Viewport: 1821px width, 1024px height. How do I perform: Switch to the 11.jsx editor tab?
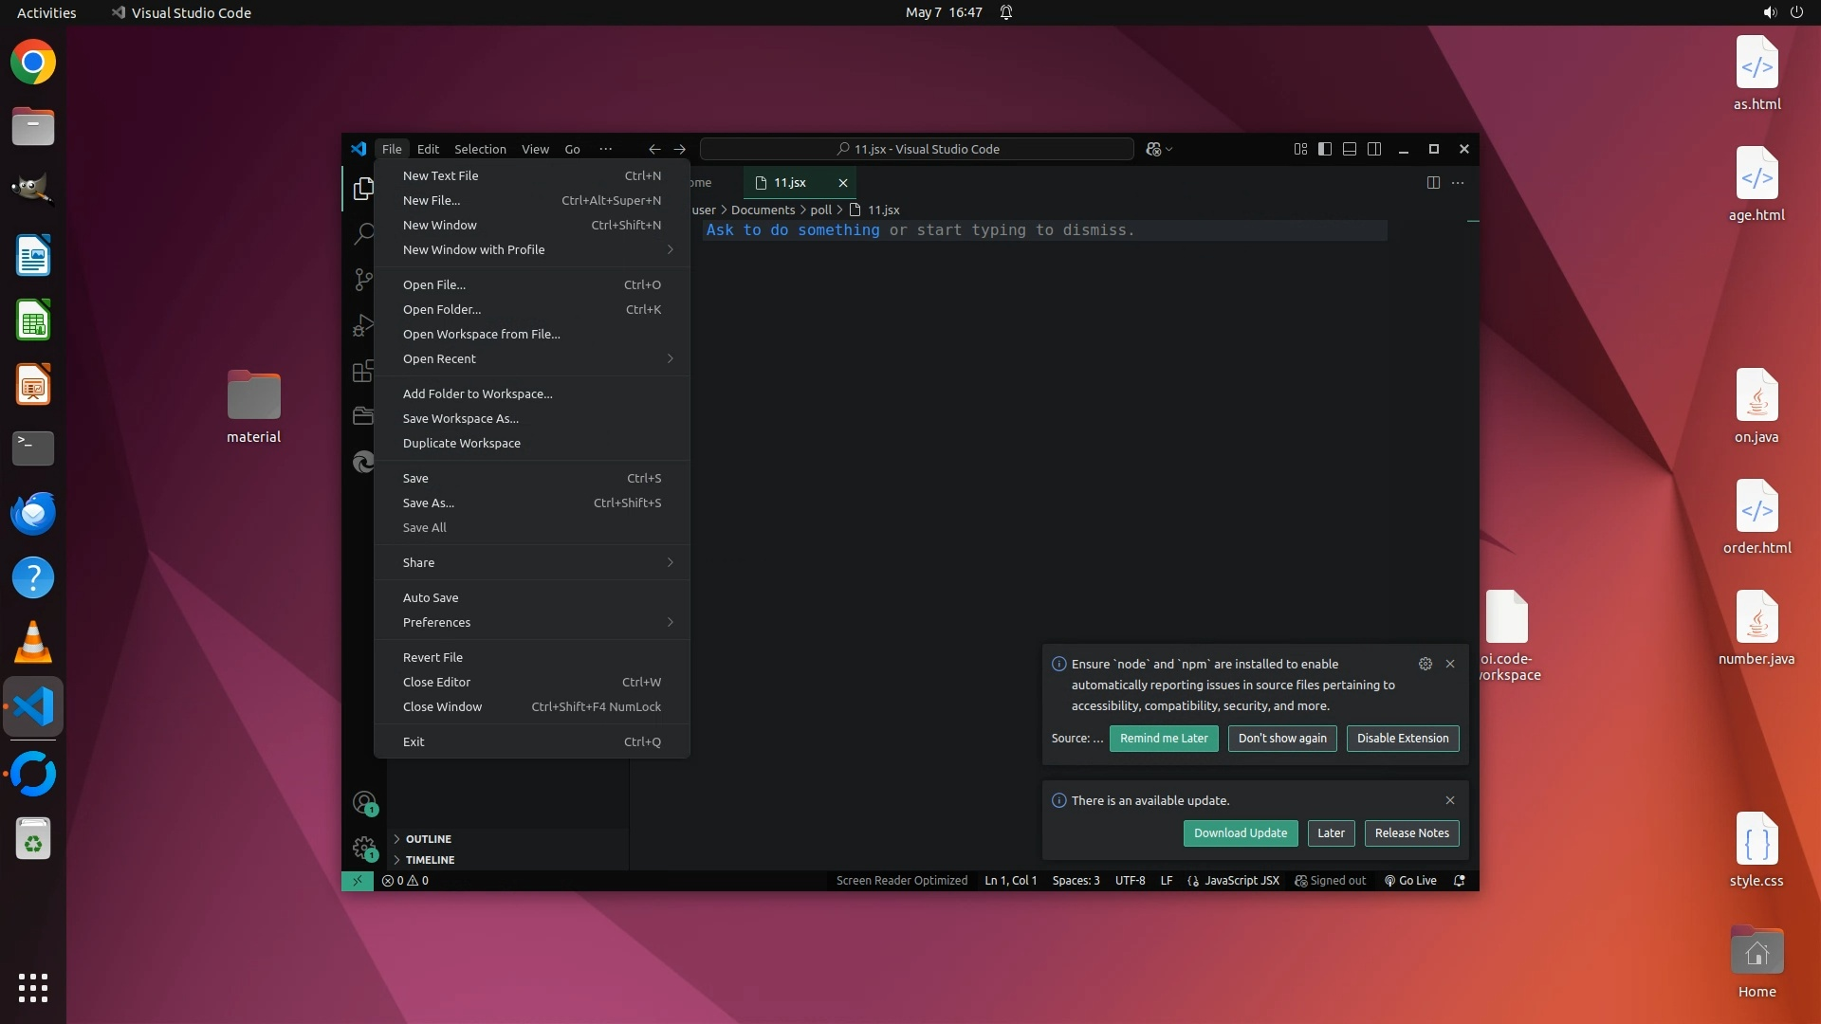click(x=790, y=182)
